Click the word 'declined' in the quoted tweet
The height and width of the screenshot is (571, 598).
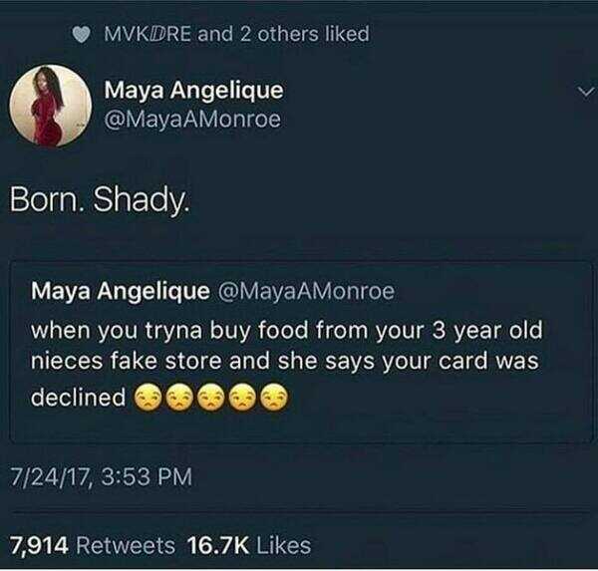tap(79, 398)
